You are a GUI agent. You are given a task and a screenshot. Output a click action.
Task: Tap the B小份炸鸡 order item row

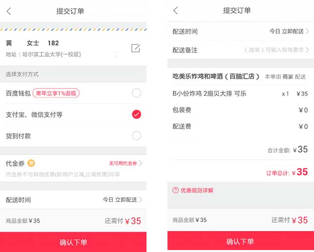[240, 94]
